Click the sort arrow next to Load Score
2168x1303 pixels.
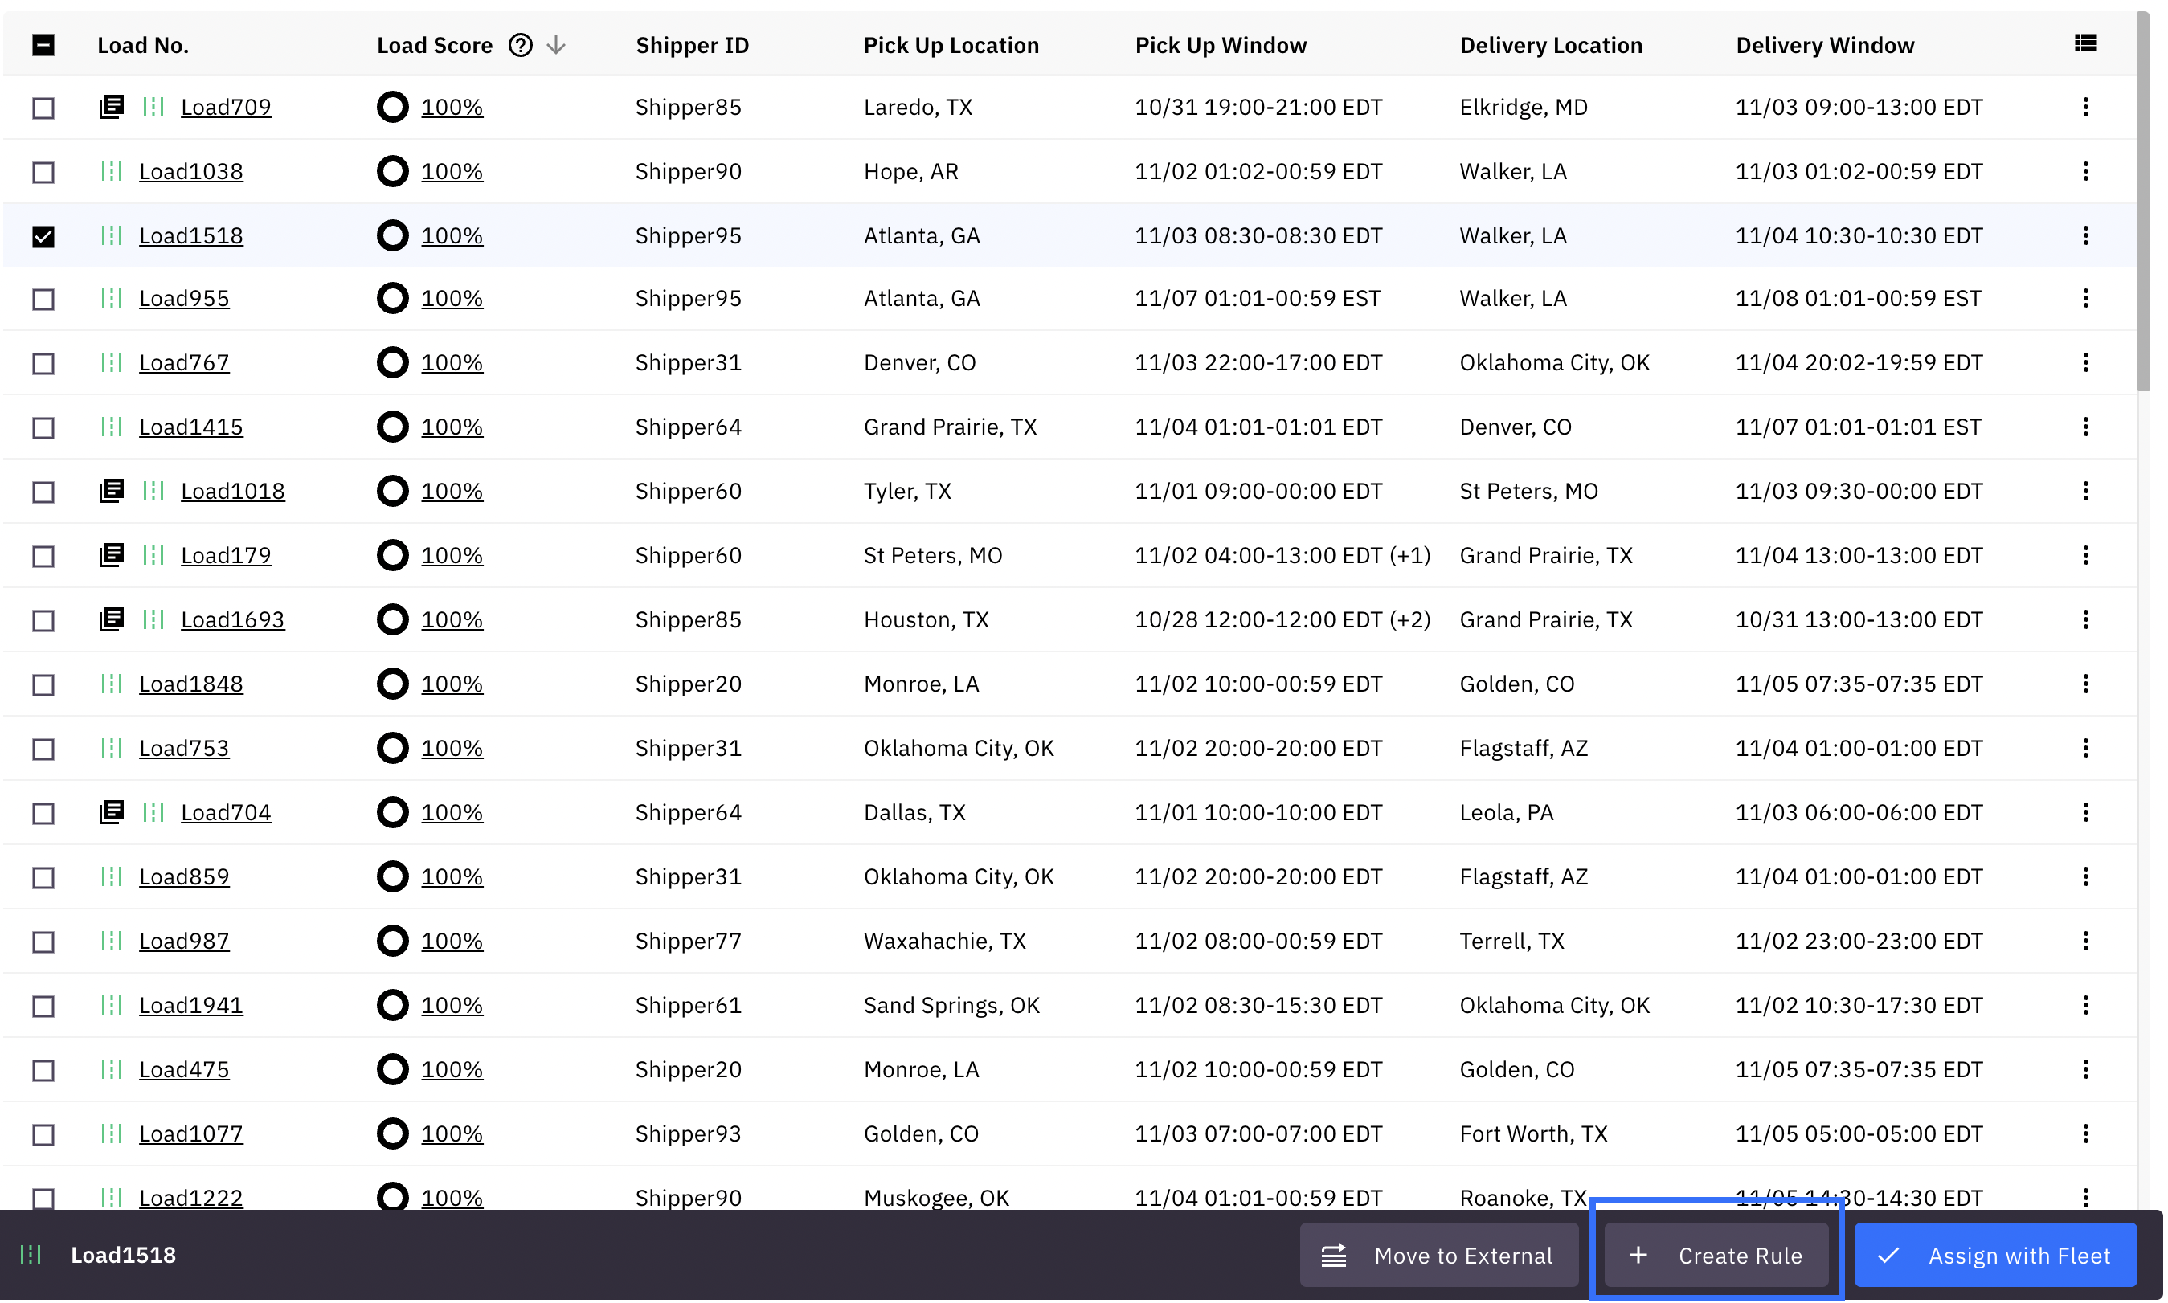coord(557,45)
